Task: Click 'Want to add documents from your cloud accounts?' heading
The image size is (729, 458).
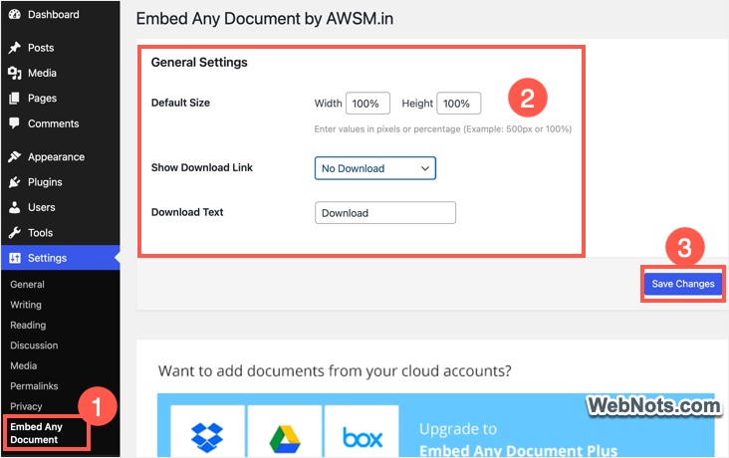Action: pyautogui.click(x=335, y=371)
